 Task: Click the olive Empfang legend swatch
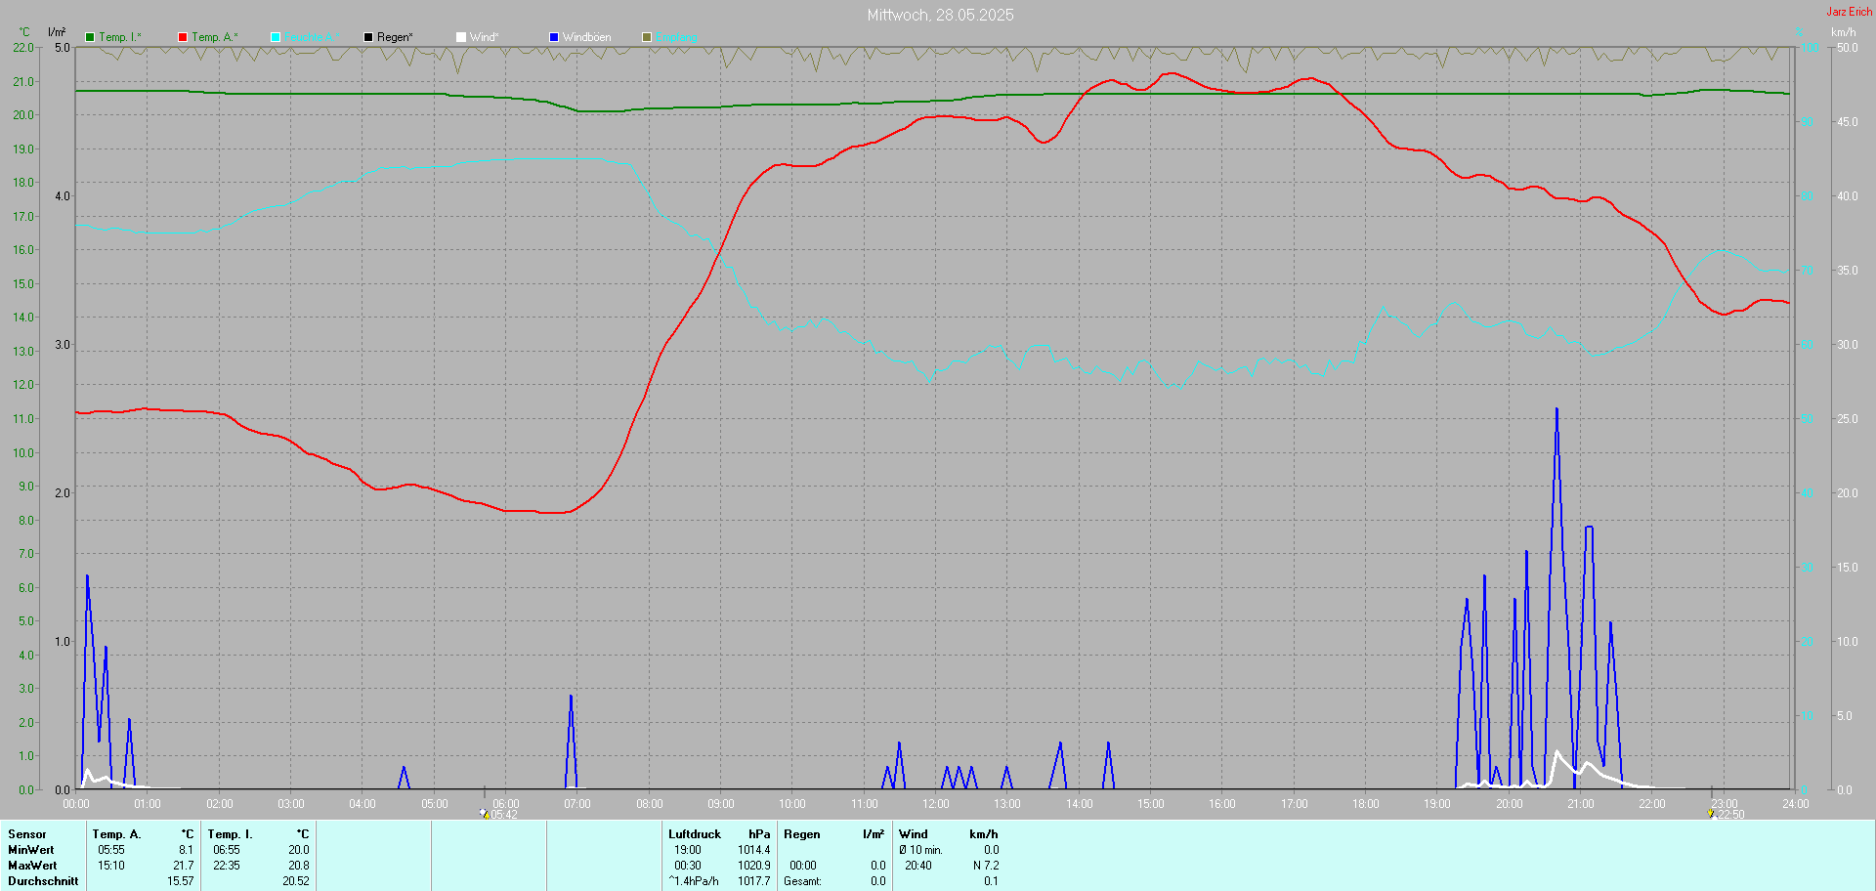tap(647, 37)
